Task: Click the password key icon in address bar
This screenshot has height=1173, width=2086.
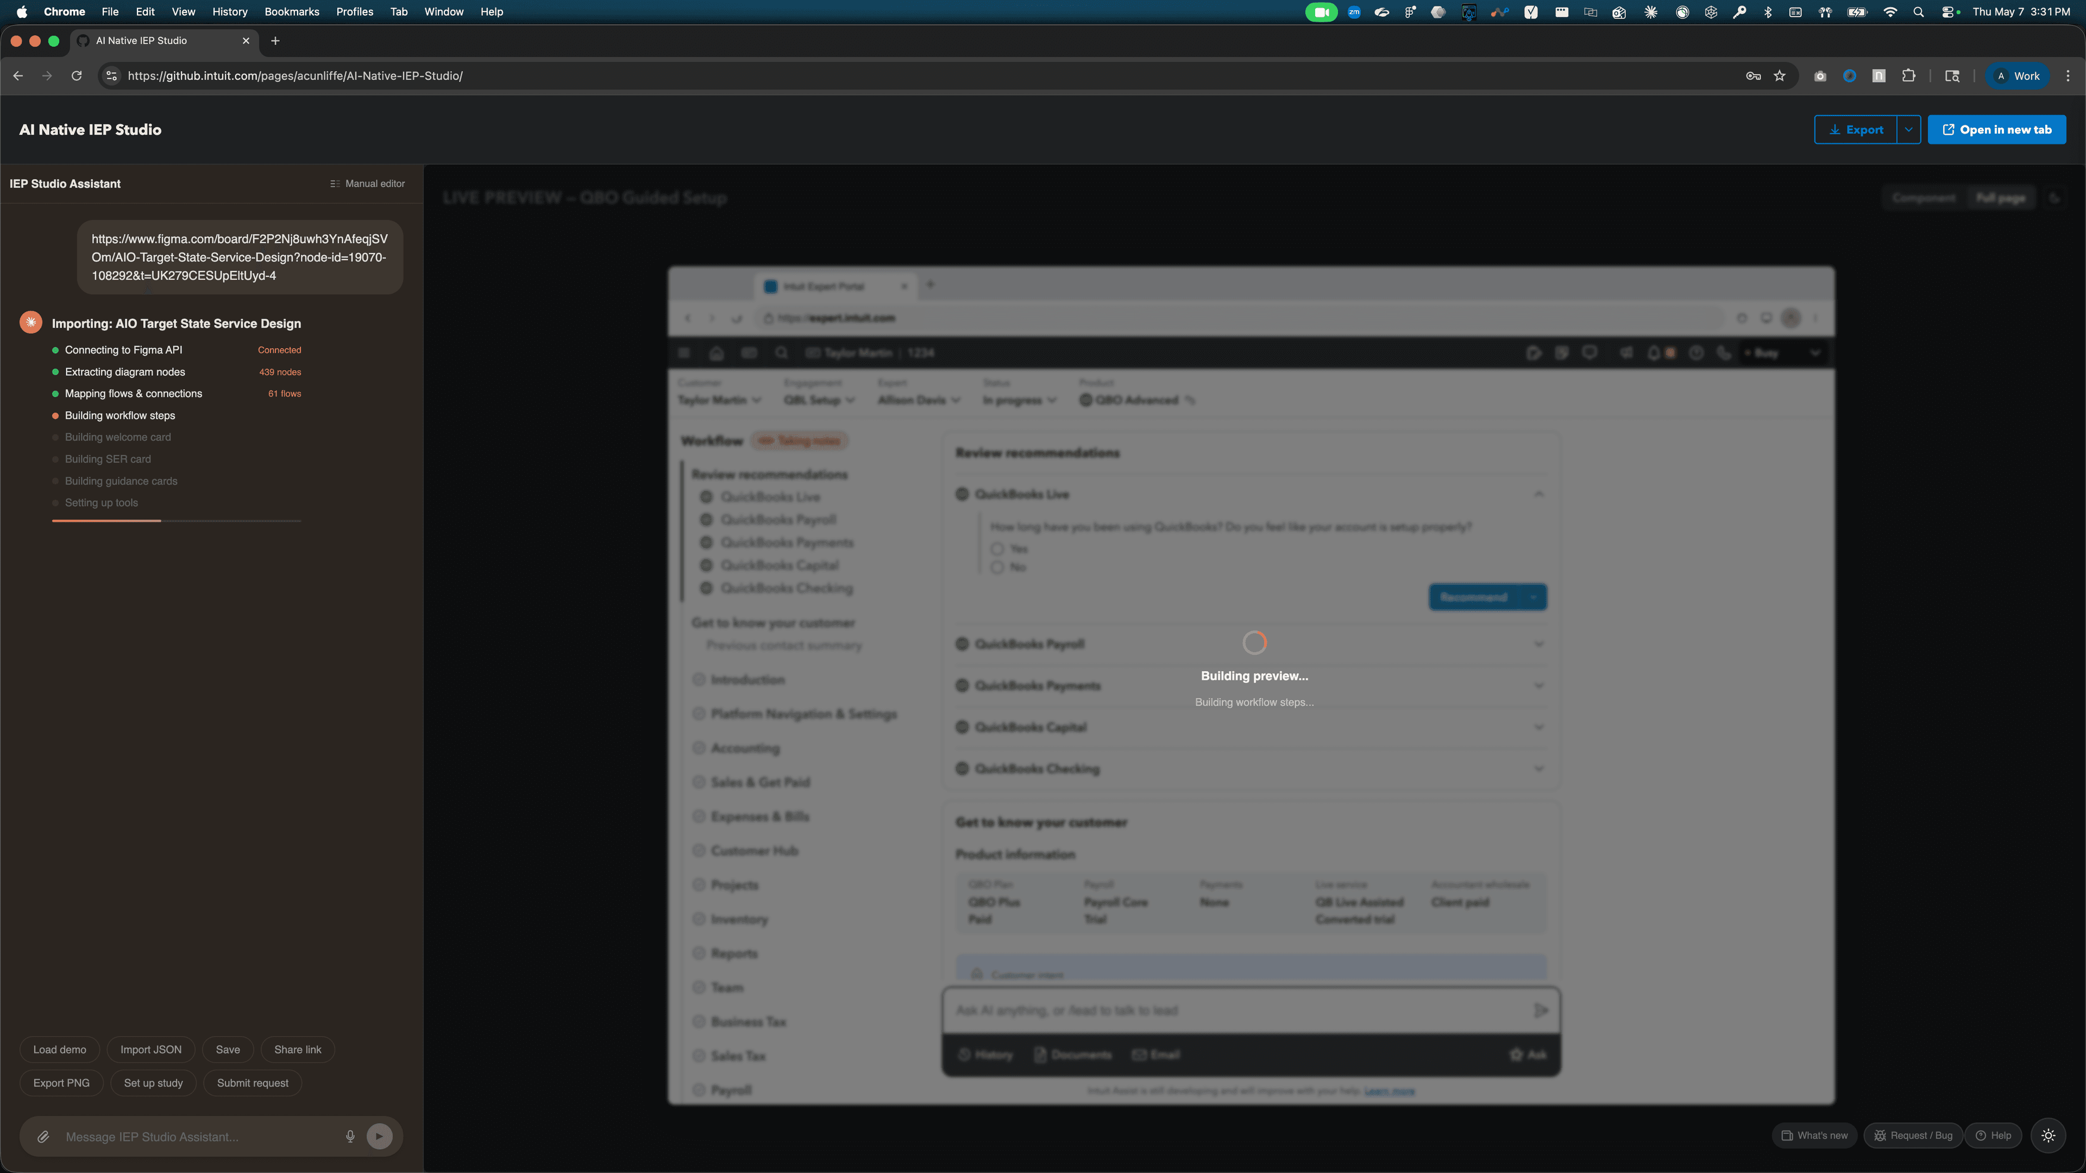Action: pyautogui.click(x=1753, y=76)
